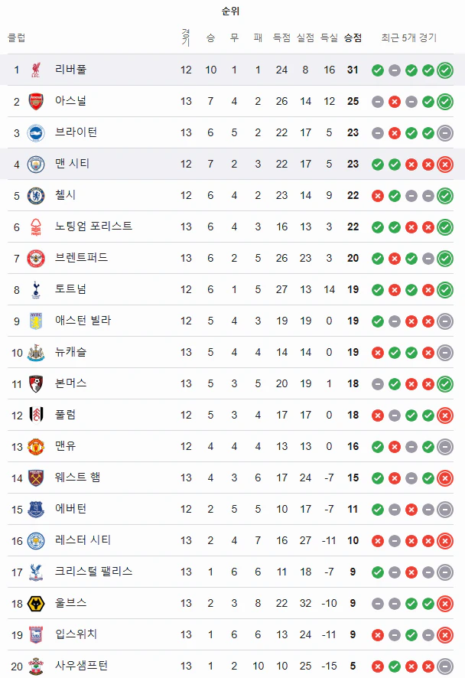
Task: Click the Manchester United crest in row 13
Action: (36, 446)
